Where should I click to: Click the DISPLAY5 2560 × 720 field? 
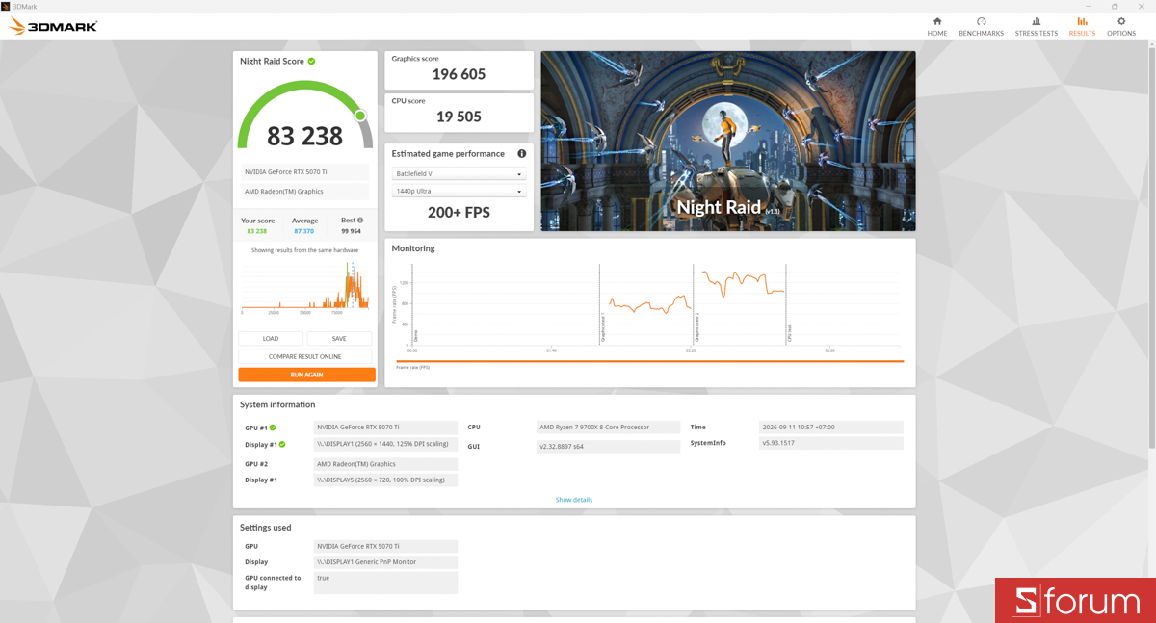385,480
